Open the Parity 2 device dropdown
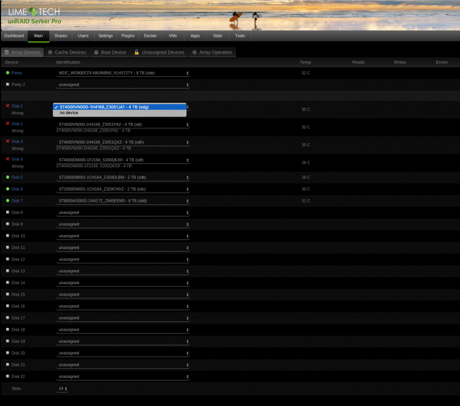 (x=123, y=84)
